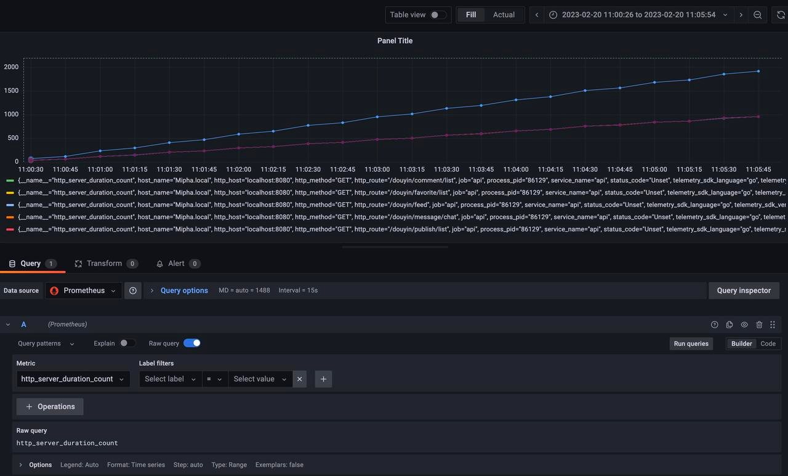
Task: Delete query A with trash icon
Action: click(759, 325)
